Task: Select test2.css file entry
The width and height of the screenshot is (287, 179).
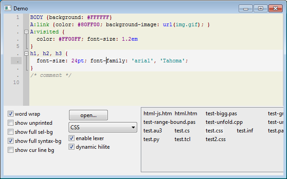Action: click(x=215, y=139)
